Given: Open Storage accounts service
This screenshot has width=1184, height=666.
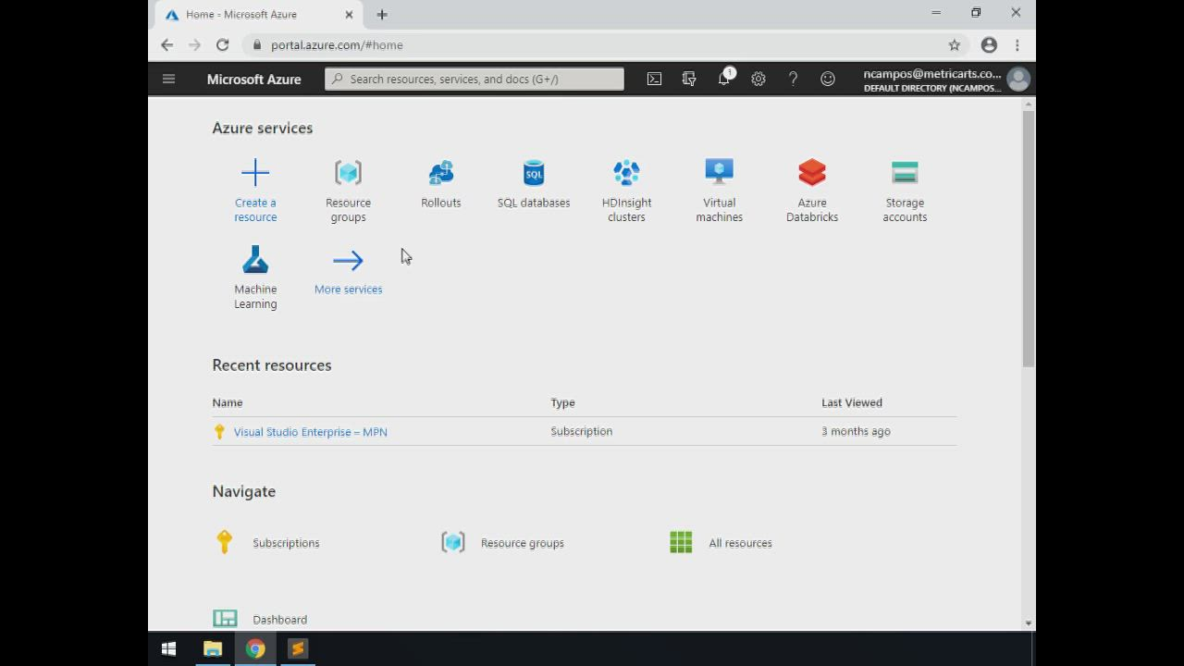Looking at the screenshot, I should coord(905,191).
